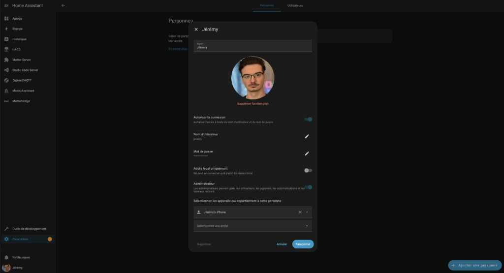Click the back arrow in the top bar
Image resolution: width=504 pixels, height=273 pixels.
[x=63, y=5]
